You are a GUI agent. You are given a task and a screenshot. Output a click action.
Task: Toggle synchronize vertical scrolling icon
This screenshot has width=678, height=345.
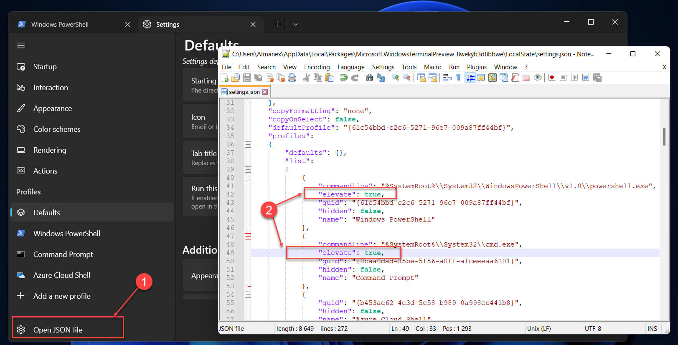(422, 78)
